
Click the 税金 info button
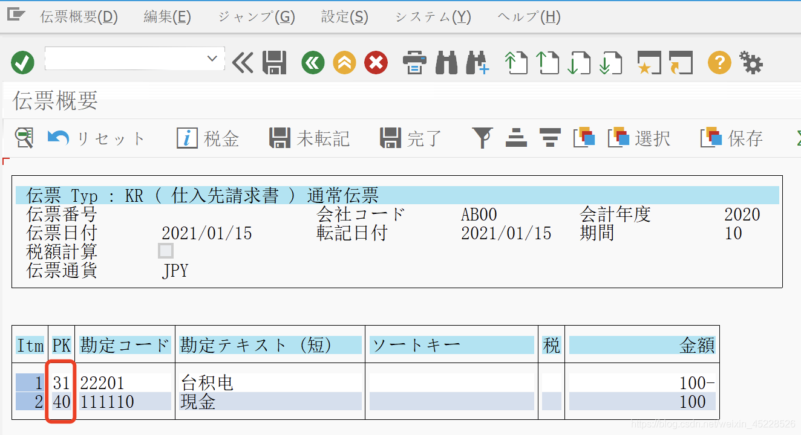coord(208,138)
